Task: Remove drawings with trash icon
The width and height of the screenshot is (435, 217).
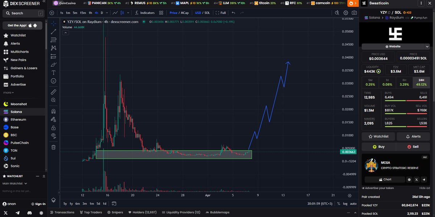Action: tap(54, 147)
